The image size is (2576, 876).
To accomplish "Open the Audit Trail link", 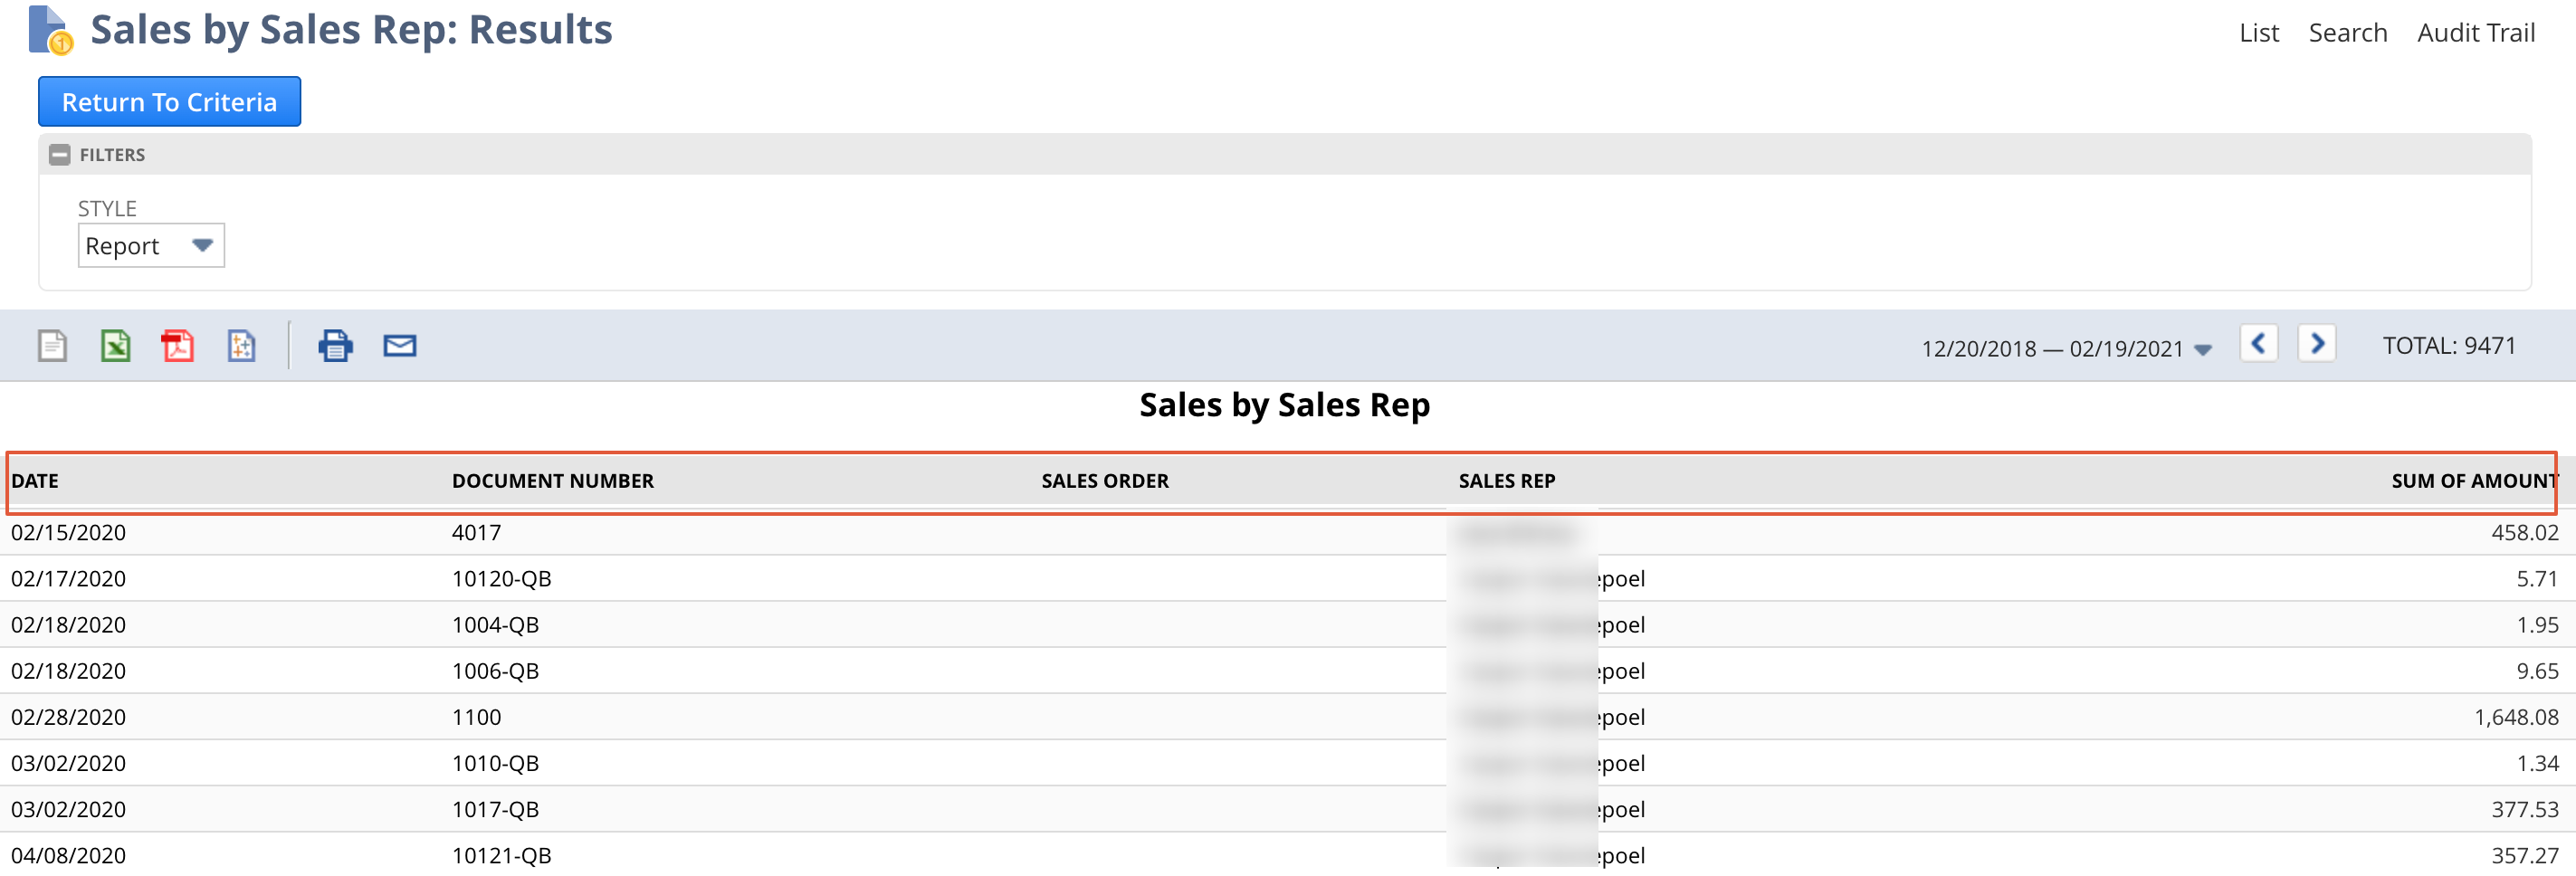I will click(2475, 33).
